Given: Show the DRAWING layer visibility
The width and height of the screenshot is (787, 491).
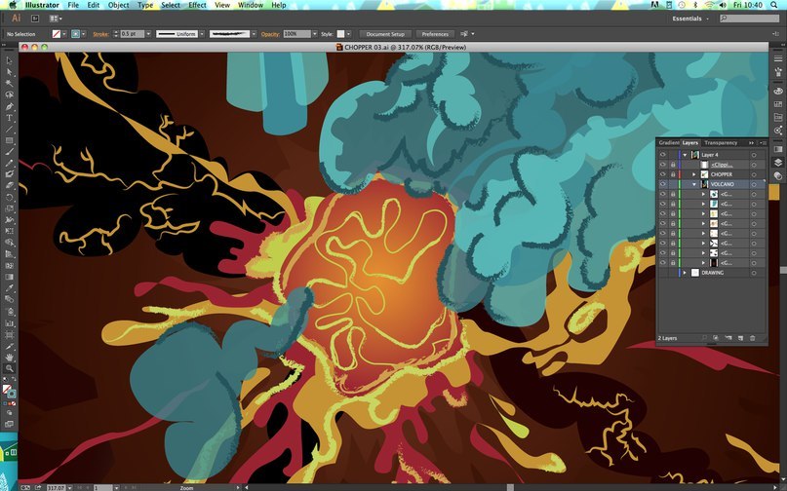Looking at the screenshot, I should (x=663, y=273).
